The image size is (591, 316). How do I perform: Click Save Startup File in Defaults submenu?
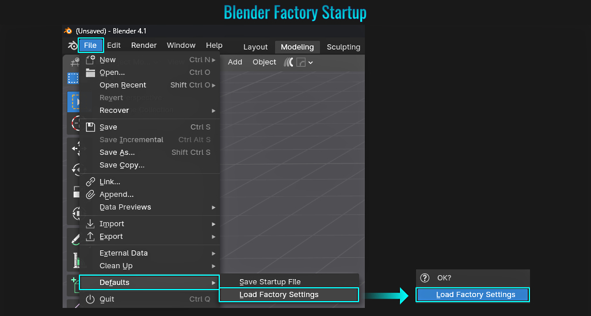click(x=289, y=282)
